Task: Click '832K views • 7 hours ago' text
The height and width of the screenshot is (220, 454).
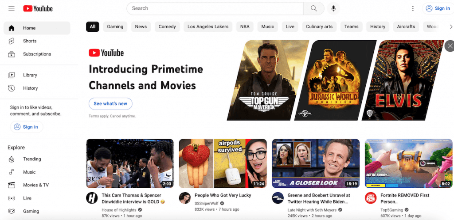Action: coord(217,209)
